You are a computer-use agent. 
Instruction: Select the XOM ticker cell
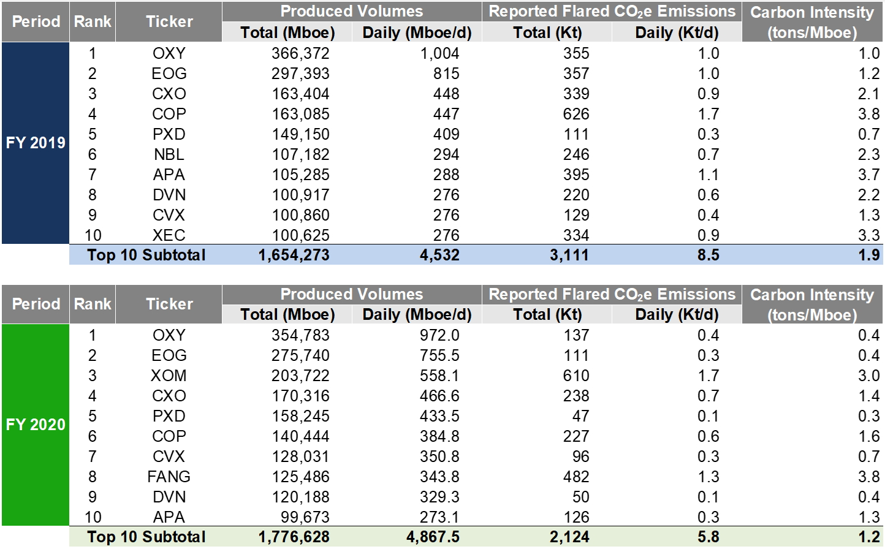click(169, 376)
